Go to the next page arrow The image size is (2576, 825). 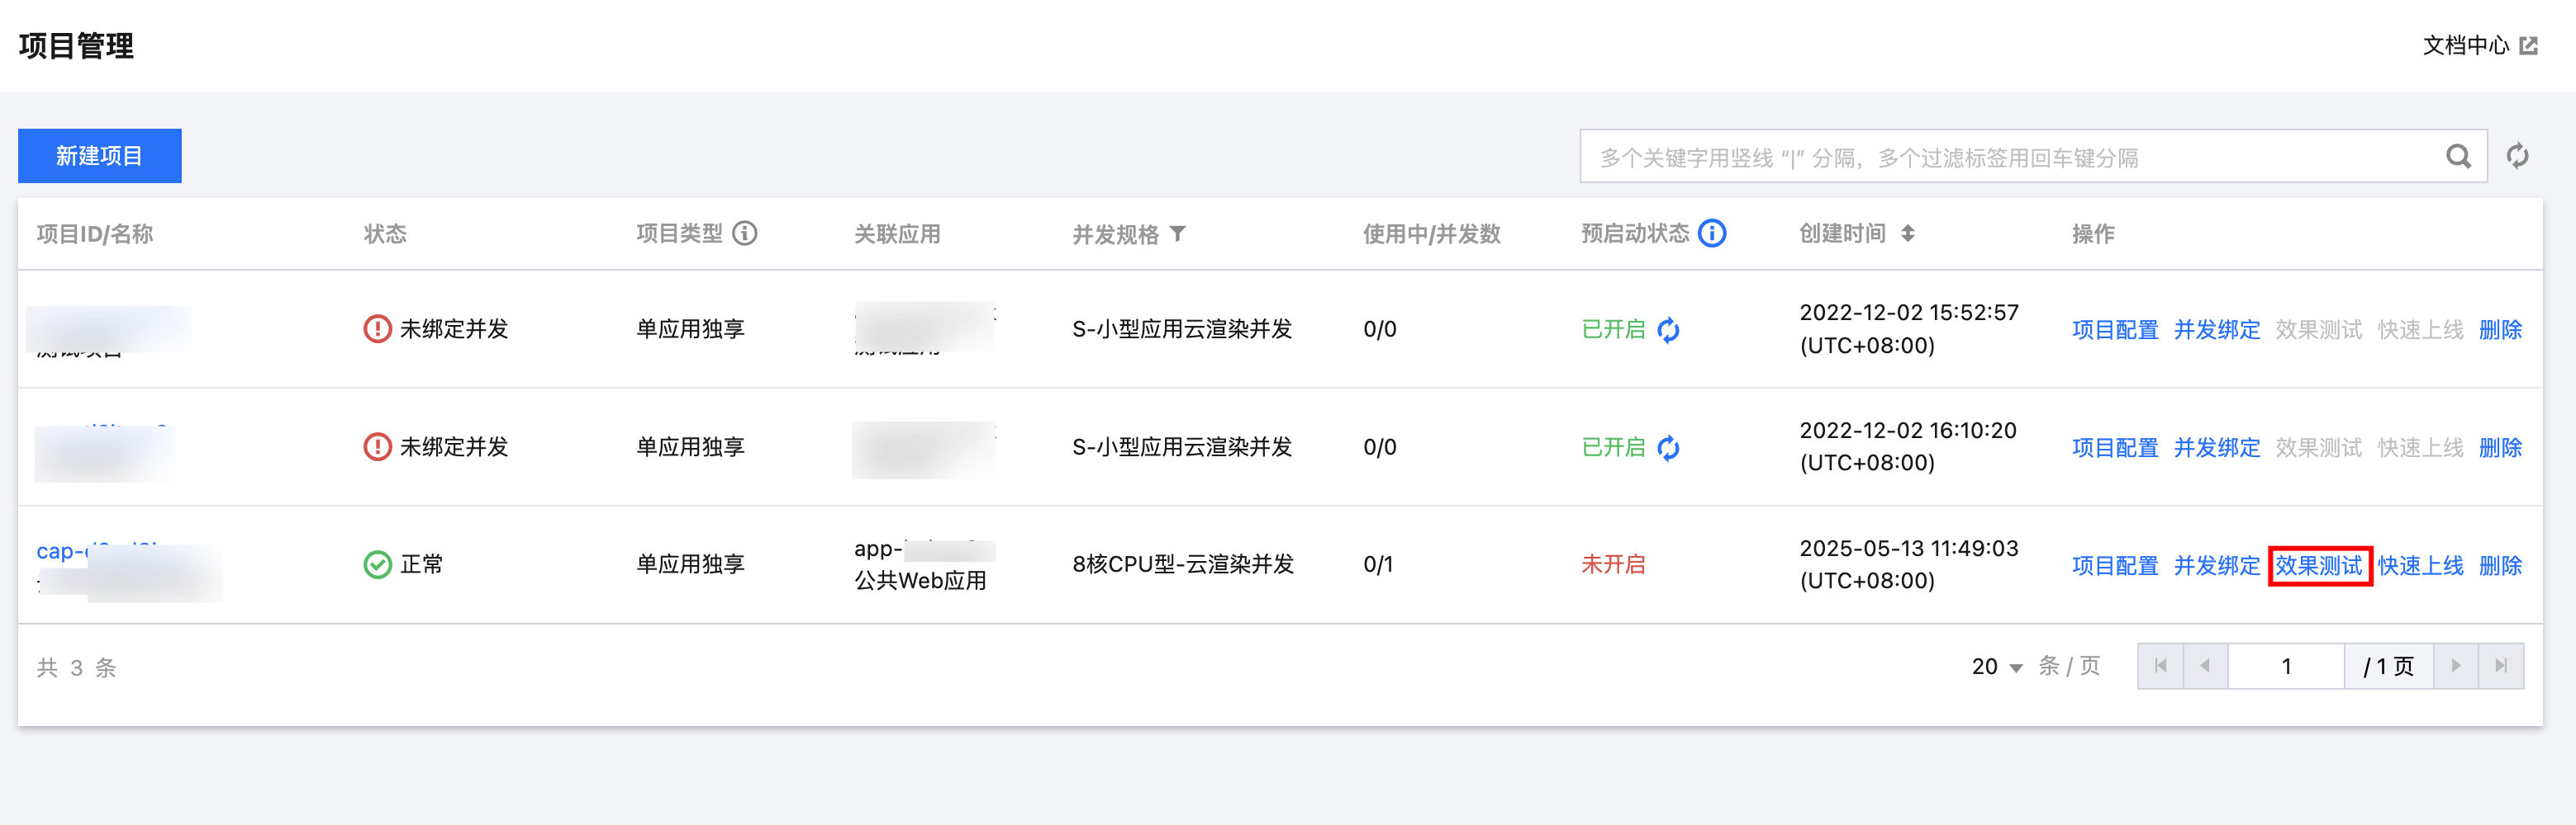click(x=2455, y=667)
